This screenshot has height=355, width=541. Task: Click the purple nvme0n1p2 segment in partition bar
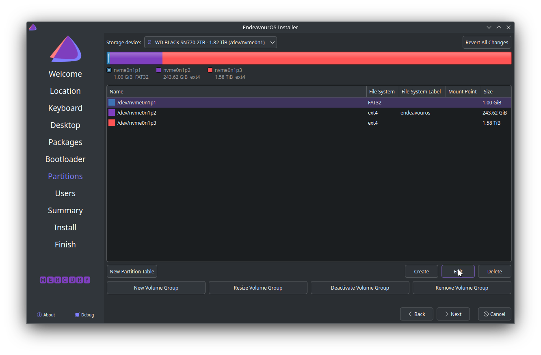click(136, 58)
